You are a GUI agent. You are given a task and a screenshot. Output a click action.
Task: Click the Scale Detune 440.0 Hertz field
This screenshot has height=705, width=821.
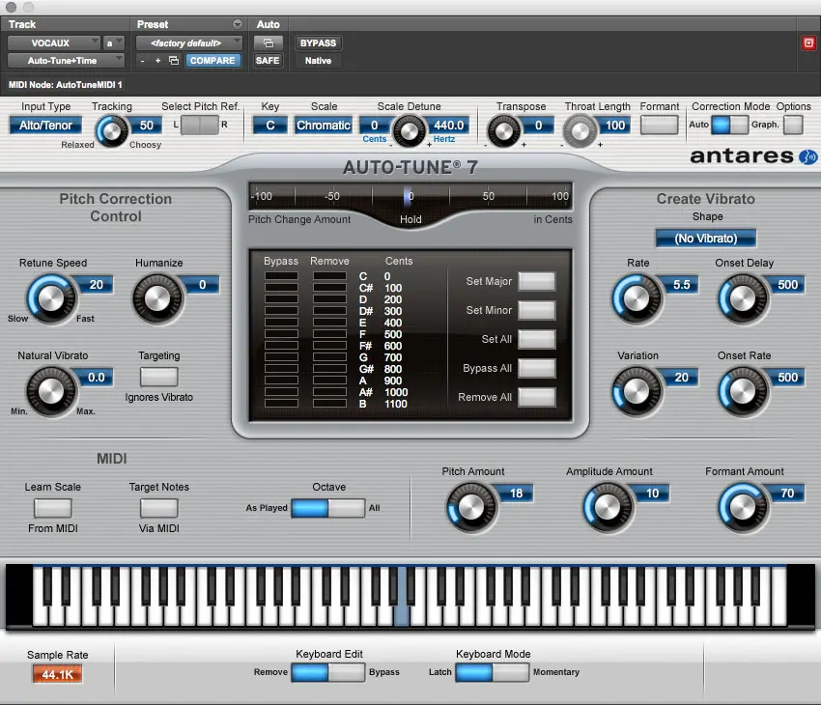tap(449, 126)
